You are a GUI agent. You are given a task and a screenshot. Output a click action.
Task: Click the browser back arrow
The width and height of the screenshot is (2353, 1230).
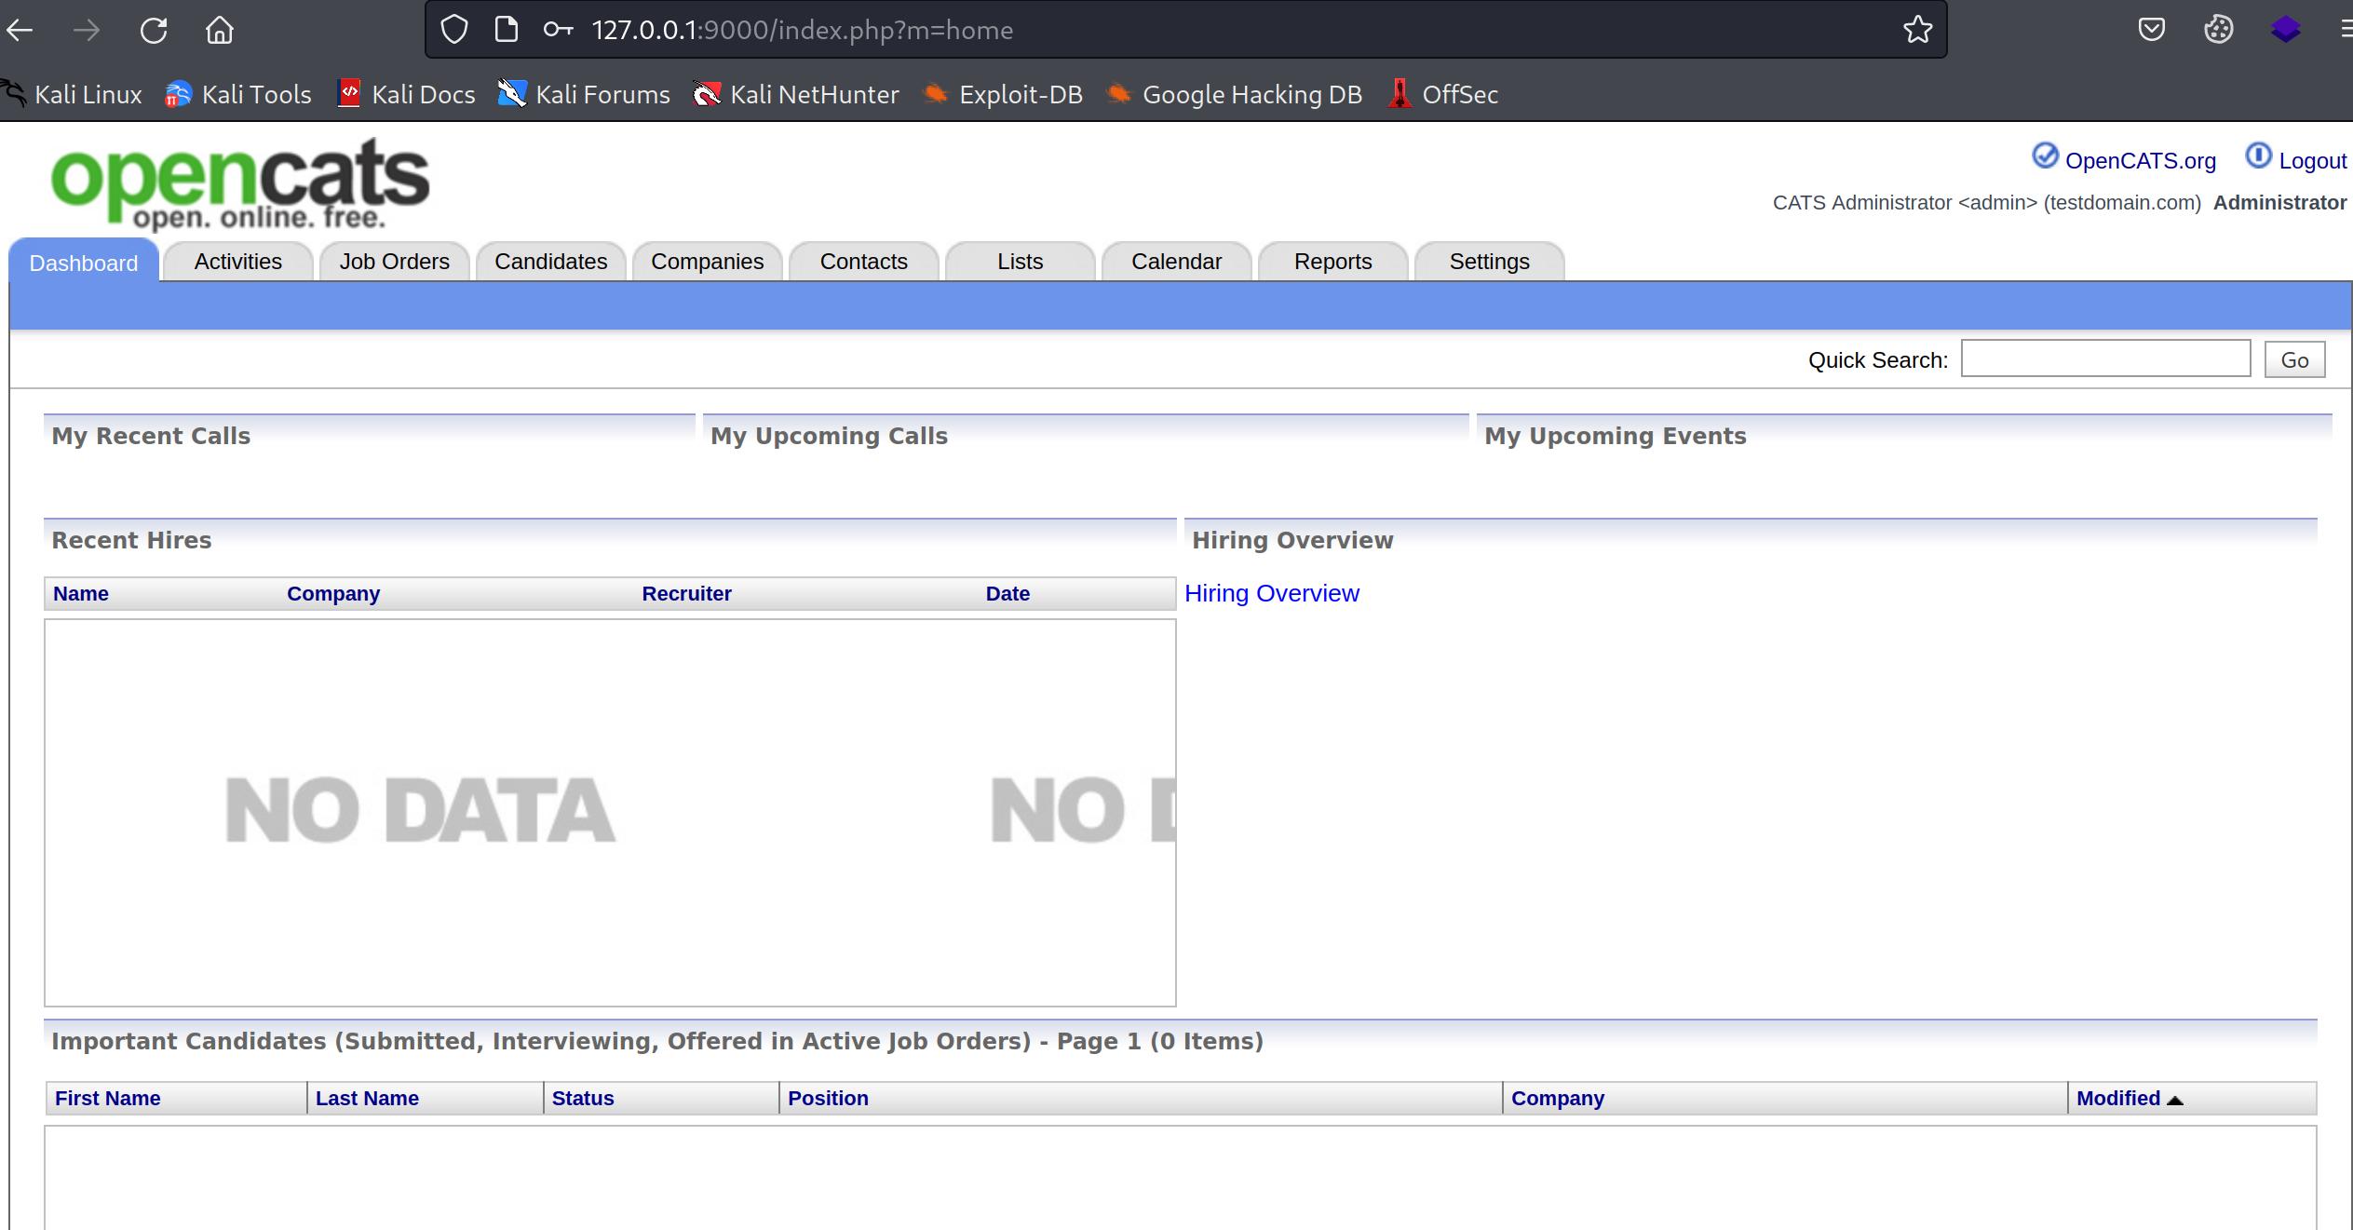[20, 31]
